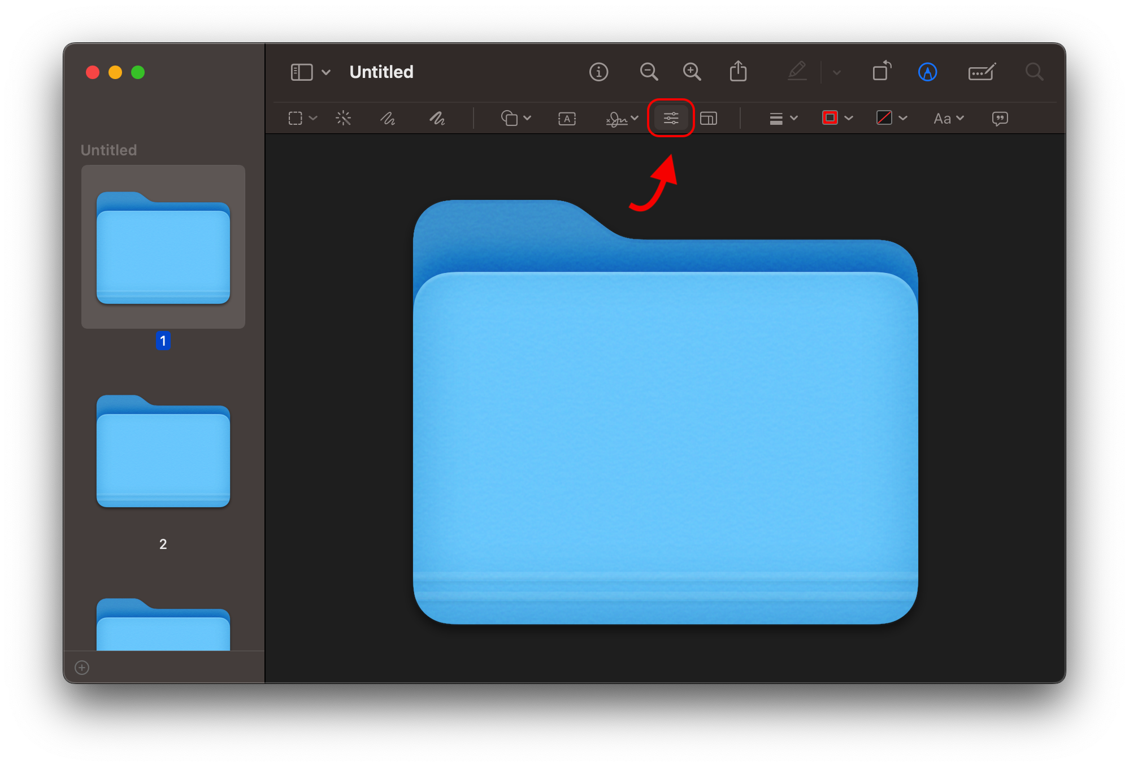This screenshot has width=1129, height=767.
Task: Toggle the Markup toolbar button
Action: click(927, 72)
